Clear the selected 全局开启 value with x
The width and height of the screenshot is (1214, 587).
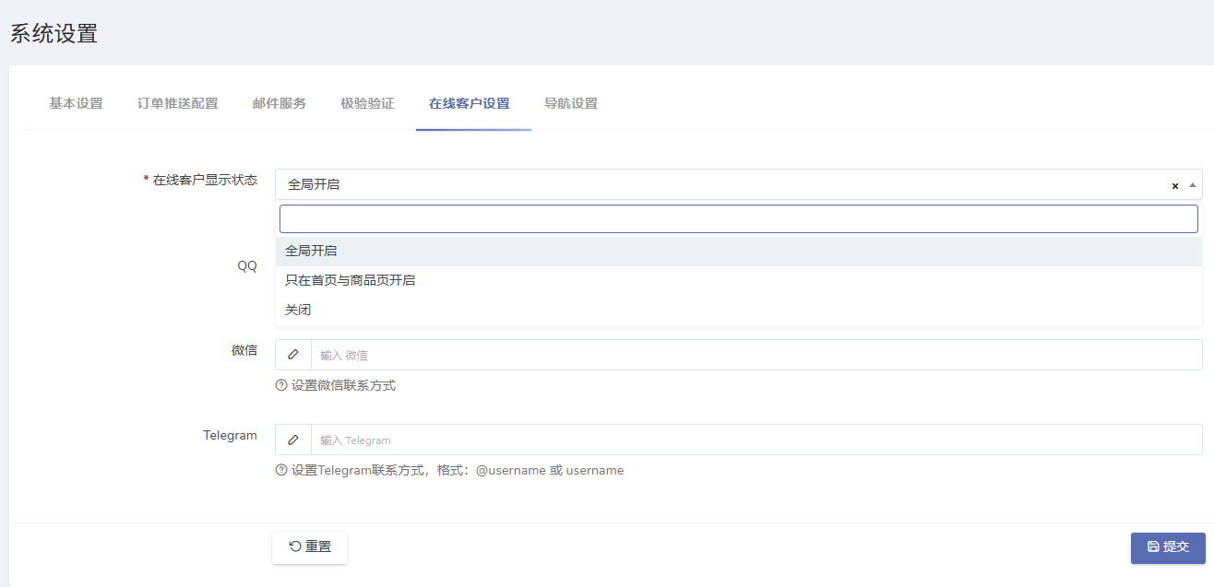click(1175, 185)
